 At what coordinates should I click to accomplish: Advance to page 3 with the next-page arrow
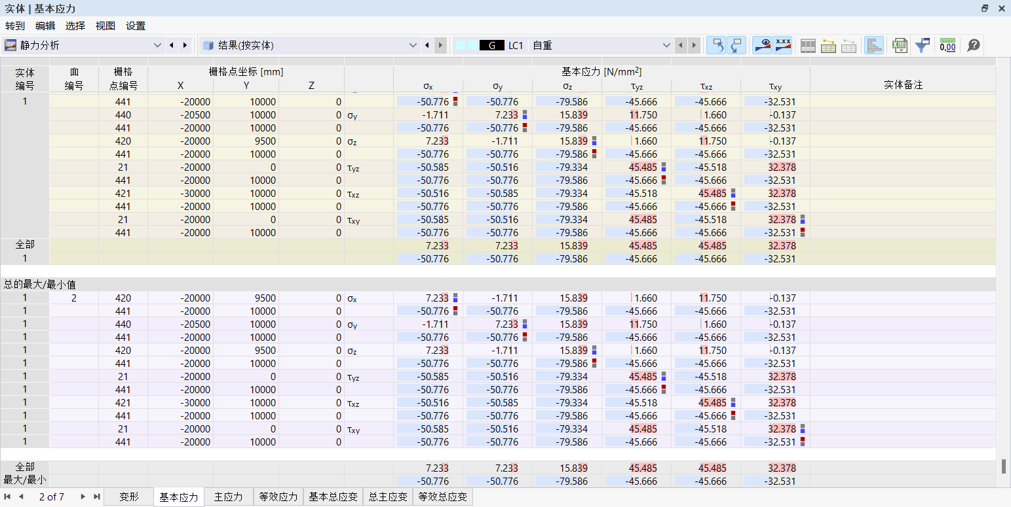pos(82,497)
